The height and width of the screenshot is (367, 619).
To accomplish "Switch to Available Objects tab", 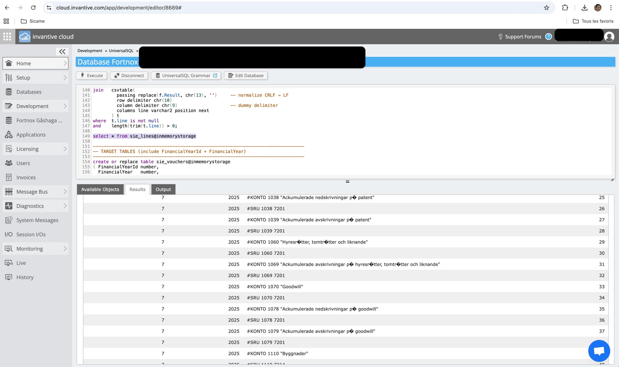I will (100, 189).
